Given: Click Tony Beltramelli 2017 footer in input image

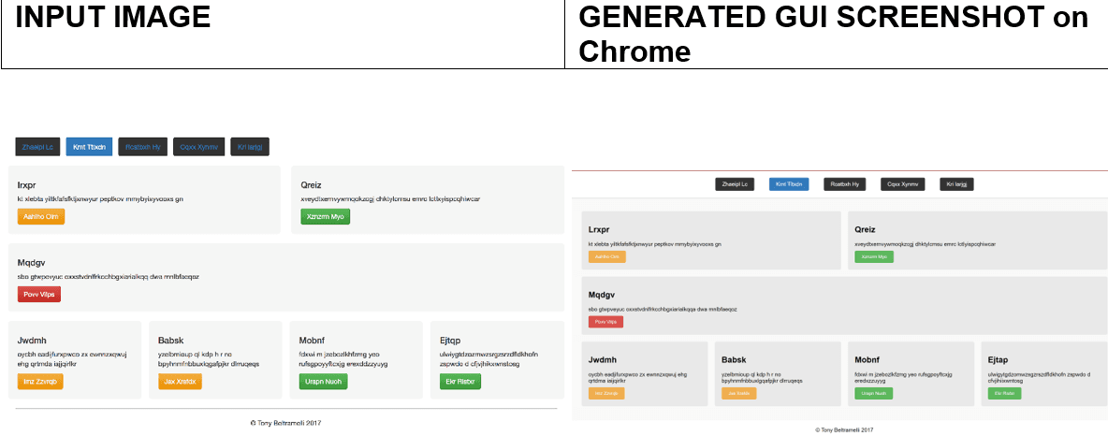Looking at the screenshot, I should pyautogui.click(x=285, y=423).
